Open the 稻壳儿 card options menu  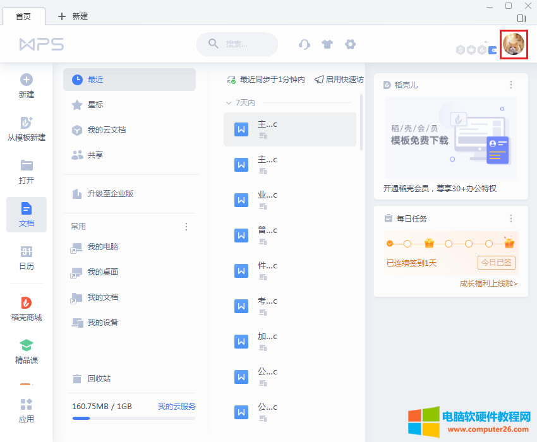[x=511, y=85]
